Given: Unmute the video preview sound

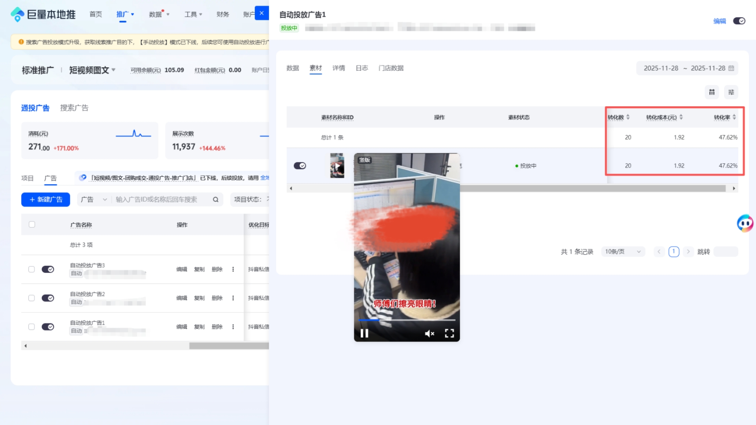Looking at the screenshot, I should pyautogui.click(x=429, y=333).
